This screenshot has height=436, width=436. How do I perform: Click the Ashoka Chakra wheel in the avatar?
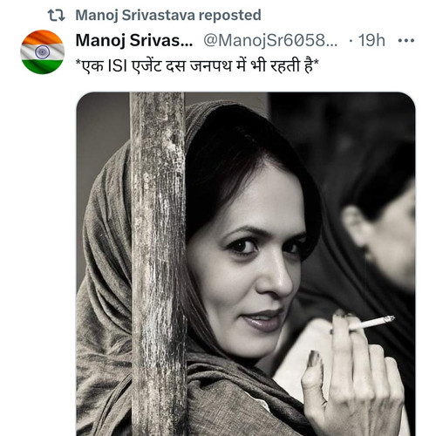43,52
